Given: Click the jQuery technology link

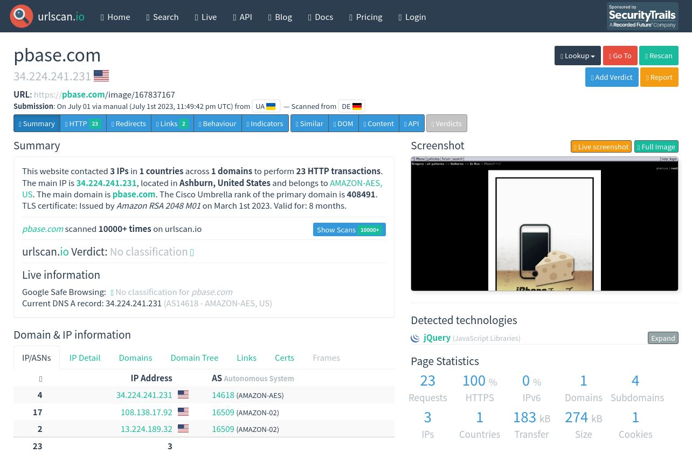Looking at the screenshot, I should pos(437,338).
